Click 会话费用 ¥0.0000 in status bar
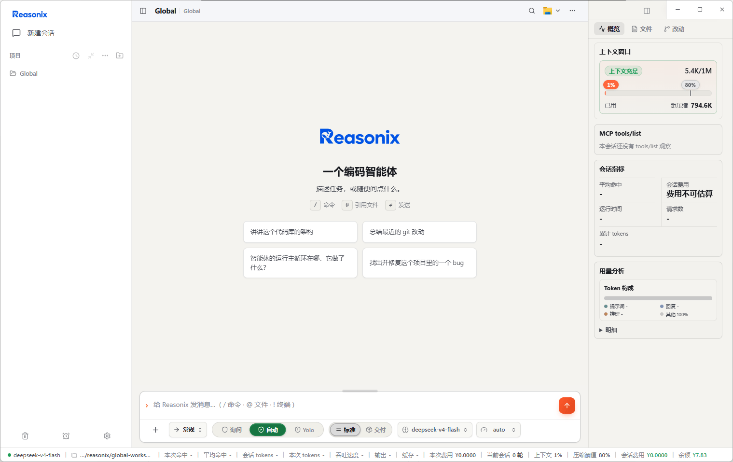The image size is (733, 462). [x=644, y=455]
